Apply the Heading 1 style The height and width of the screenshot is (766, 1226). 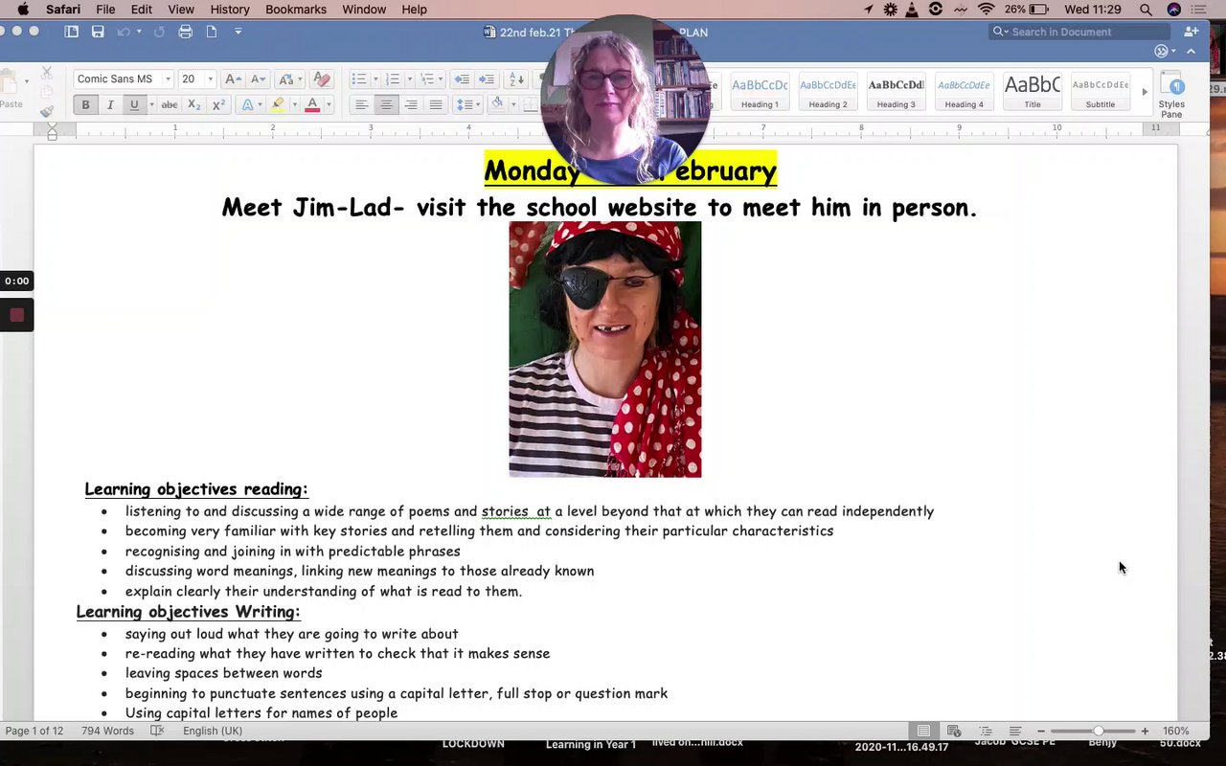[x=760, y=92]
